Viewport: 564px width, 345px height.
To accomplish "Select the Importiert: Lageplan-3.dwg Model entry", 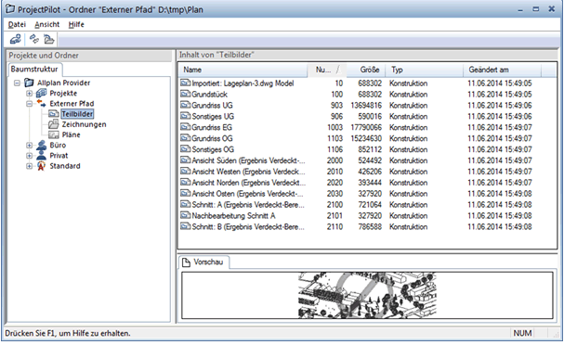I will (x=243, y=83).
